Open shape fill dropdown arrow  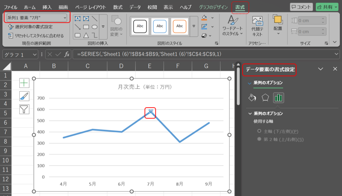pyautogui.click(x=212, y=18)
